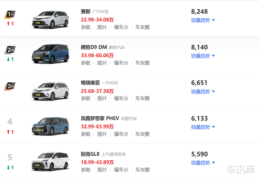259x180 pixels.
Task: Open the white 赛那 minivan image
Action: (x=50, y=19)
